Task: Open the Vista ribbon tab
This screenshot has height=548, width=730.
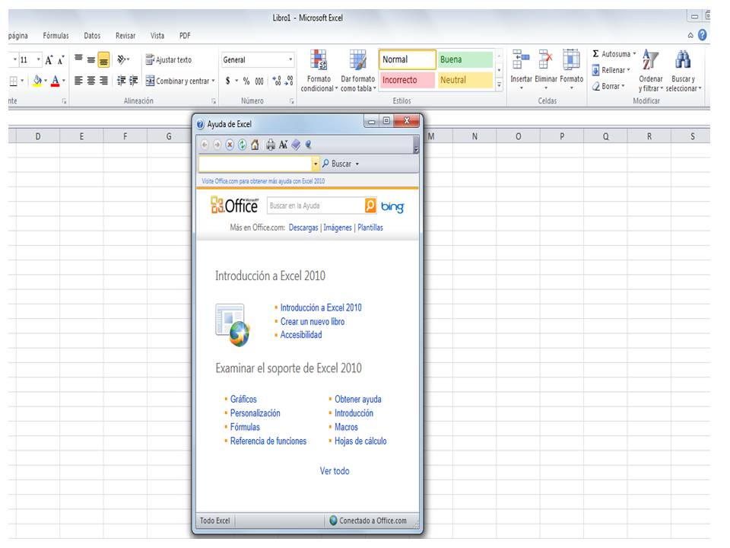Action: pos(159,35)
